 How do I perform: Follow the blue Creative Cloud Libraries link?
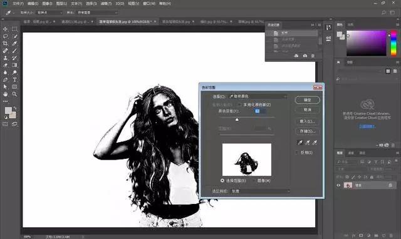click(x=367, y=126)
